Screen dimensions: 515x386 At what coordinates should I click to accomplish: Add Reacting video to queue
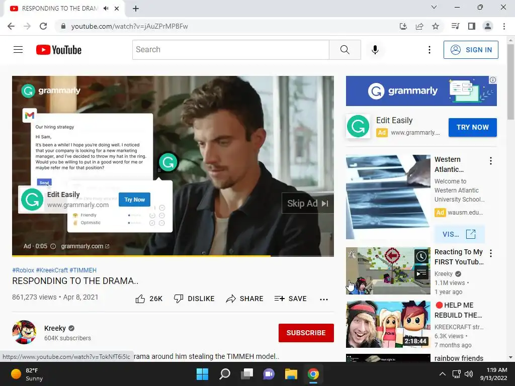(421, 273)
